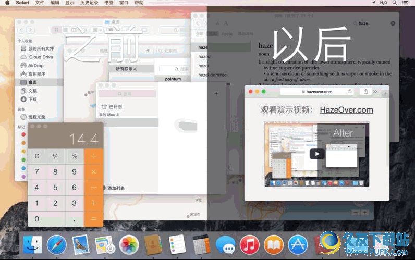Open Contacts book in the Dock
Image resolution: width=415 pixels, height=260 pixels.
153,245
